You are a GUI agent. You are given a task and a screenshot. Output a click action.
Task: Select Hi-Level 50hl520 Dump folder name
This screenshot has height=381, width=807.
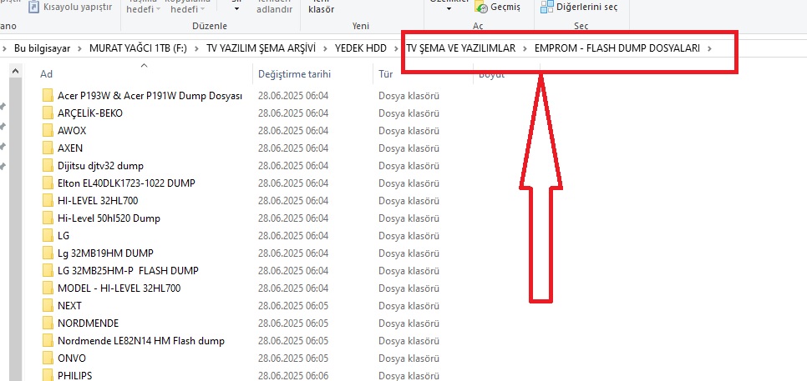109,218
